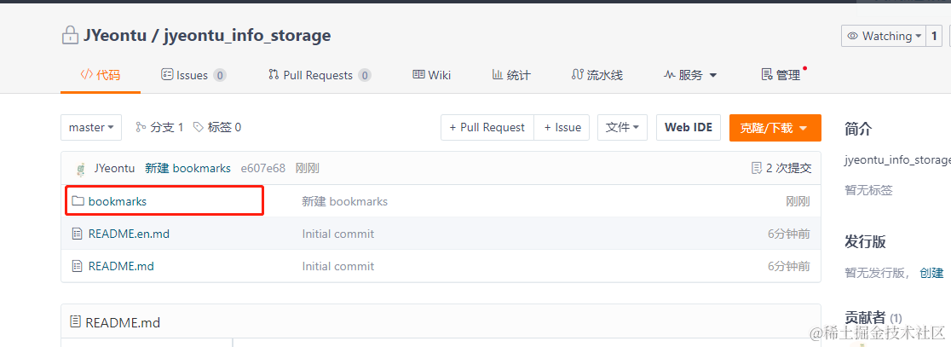Click the branch icon next to 分支 1
The height and width of the screenshot is (347, 951).
(141, 127)
